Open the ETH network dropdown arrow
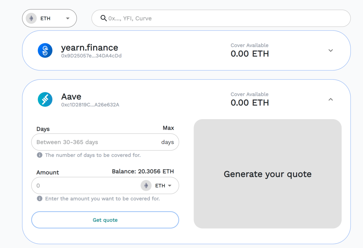Viewport: 363px width, 248px height. tap(68, 18)
